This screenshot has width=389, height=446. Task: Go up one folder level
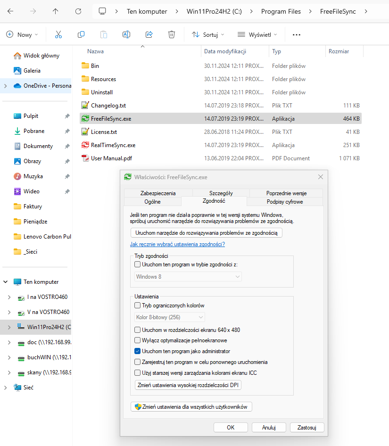pos(56,11)
